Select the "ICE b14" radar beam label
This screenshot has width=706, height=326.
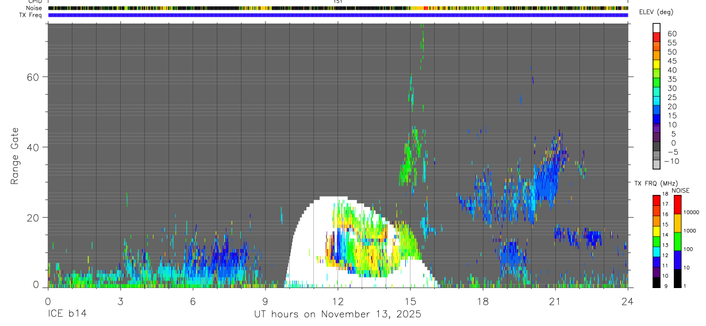coord(68,315)
